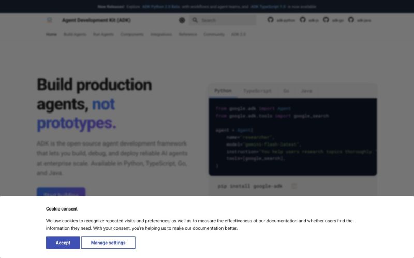Click the 'Cookie consent' heading text
Viewport: 414px width, 258px height.
pos(62,209)
